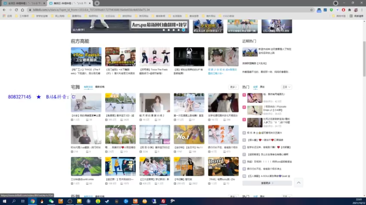
Task: Select the 有新动态 tab in 宅舞 section
Action: pyautogui.click(x=88, y=87)
